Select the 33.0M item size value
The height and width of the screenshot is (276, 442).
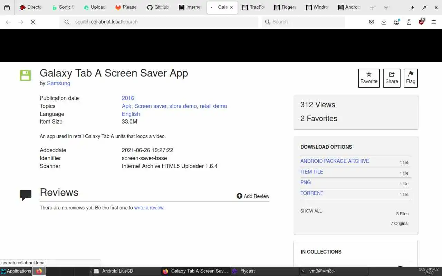(129, 121)
